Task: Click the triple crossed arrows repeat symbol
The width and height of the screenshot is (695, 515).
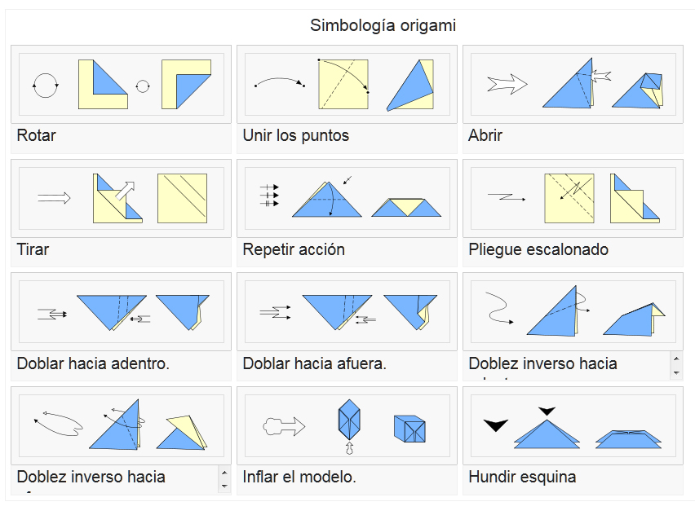Action: (x=269, y=196)
